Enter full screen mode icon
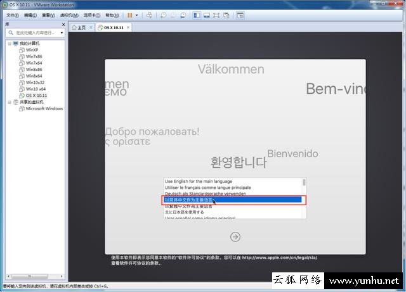Image resolution: width=406 pixels, height=292 pixels. click(x=216, y=15)
